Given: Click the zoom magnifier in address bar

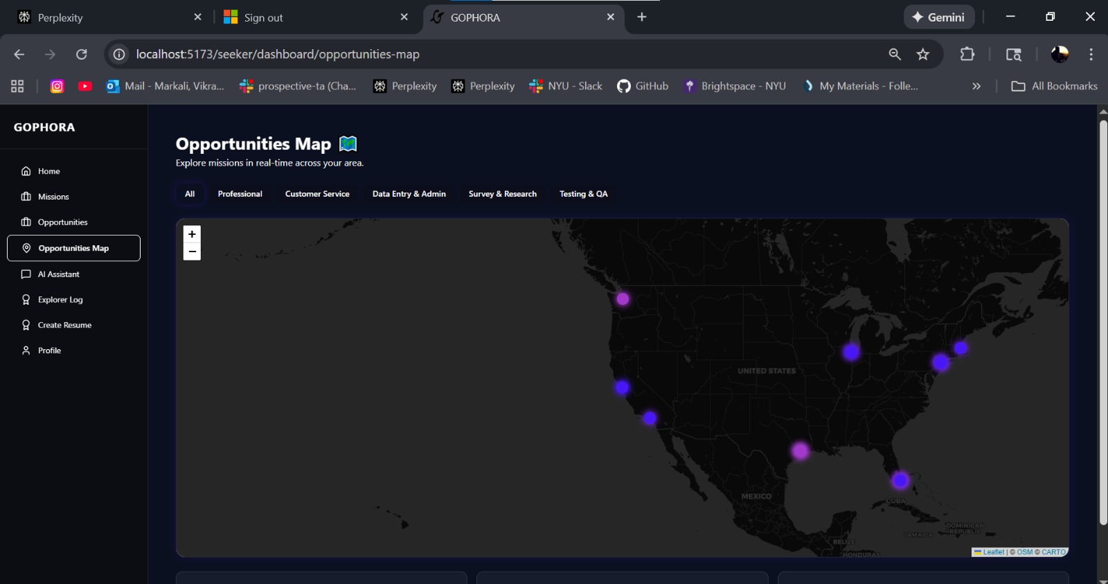Looking at the screenshot, I should click(x=895, y=54).
